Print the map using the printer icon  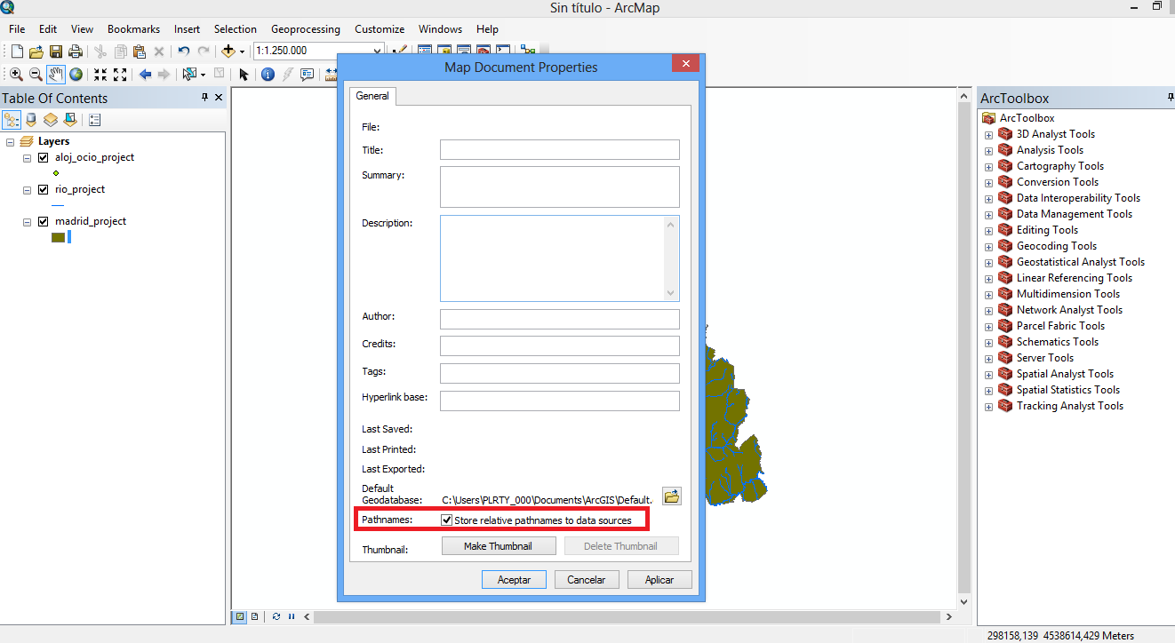pyautogui.click(x=76, y=52)
